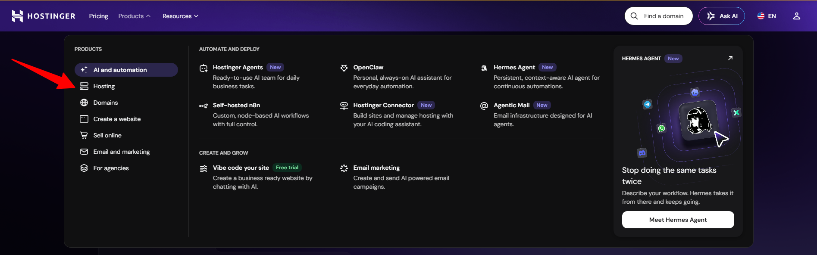Select the Sell online category

(x=107, y=135)
